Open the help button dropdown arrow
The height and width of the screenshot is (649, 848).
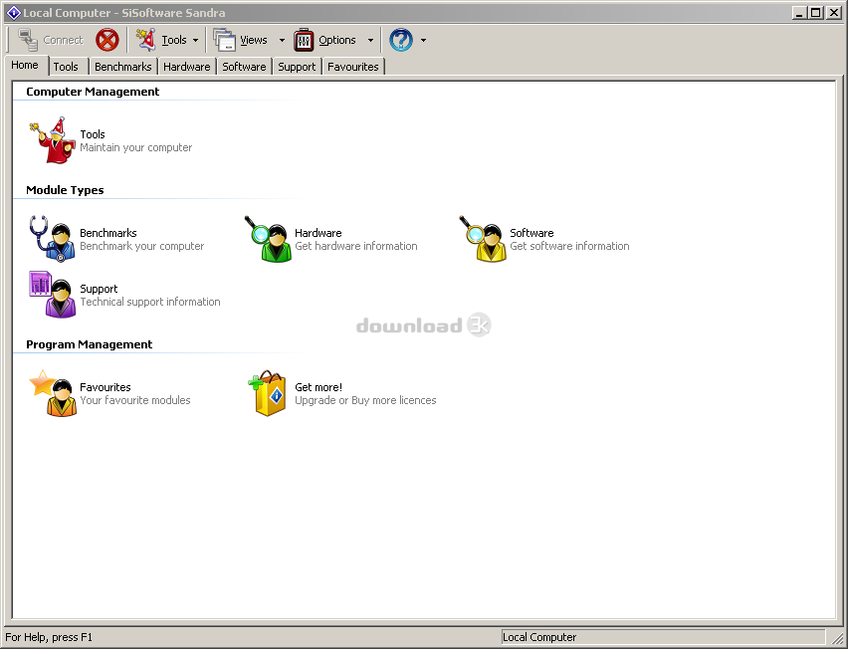pyautogui.click(x=423, y=41)
